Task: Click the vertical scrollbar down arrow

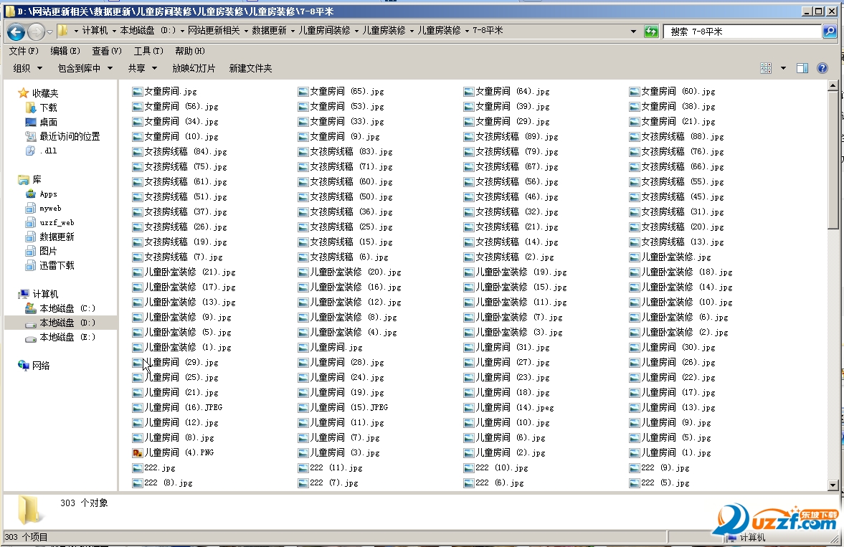Action: (x=833, y=485)
